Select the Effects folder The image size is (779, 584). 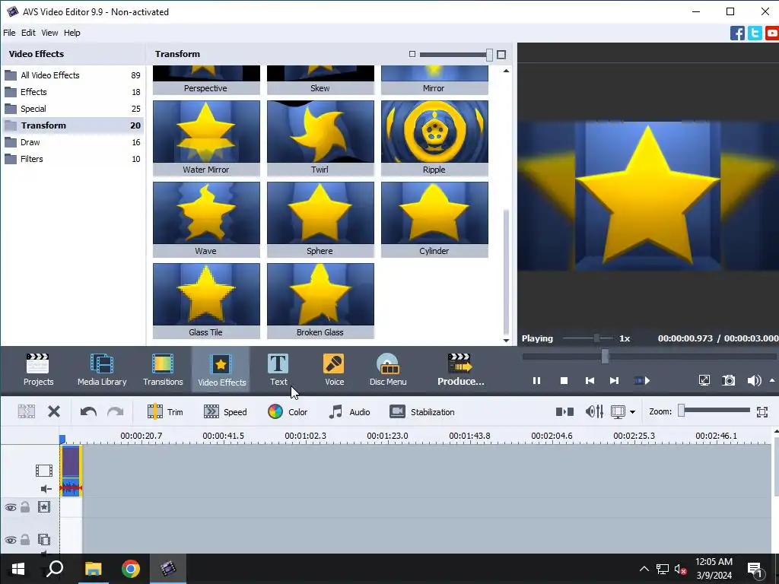tap(72, 92)
